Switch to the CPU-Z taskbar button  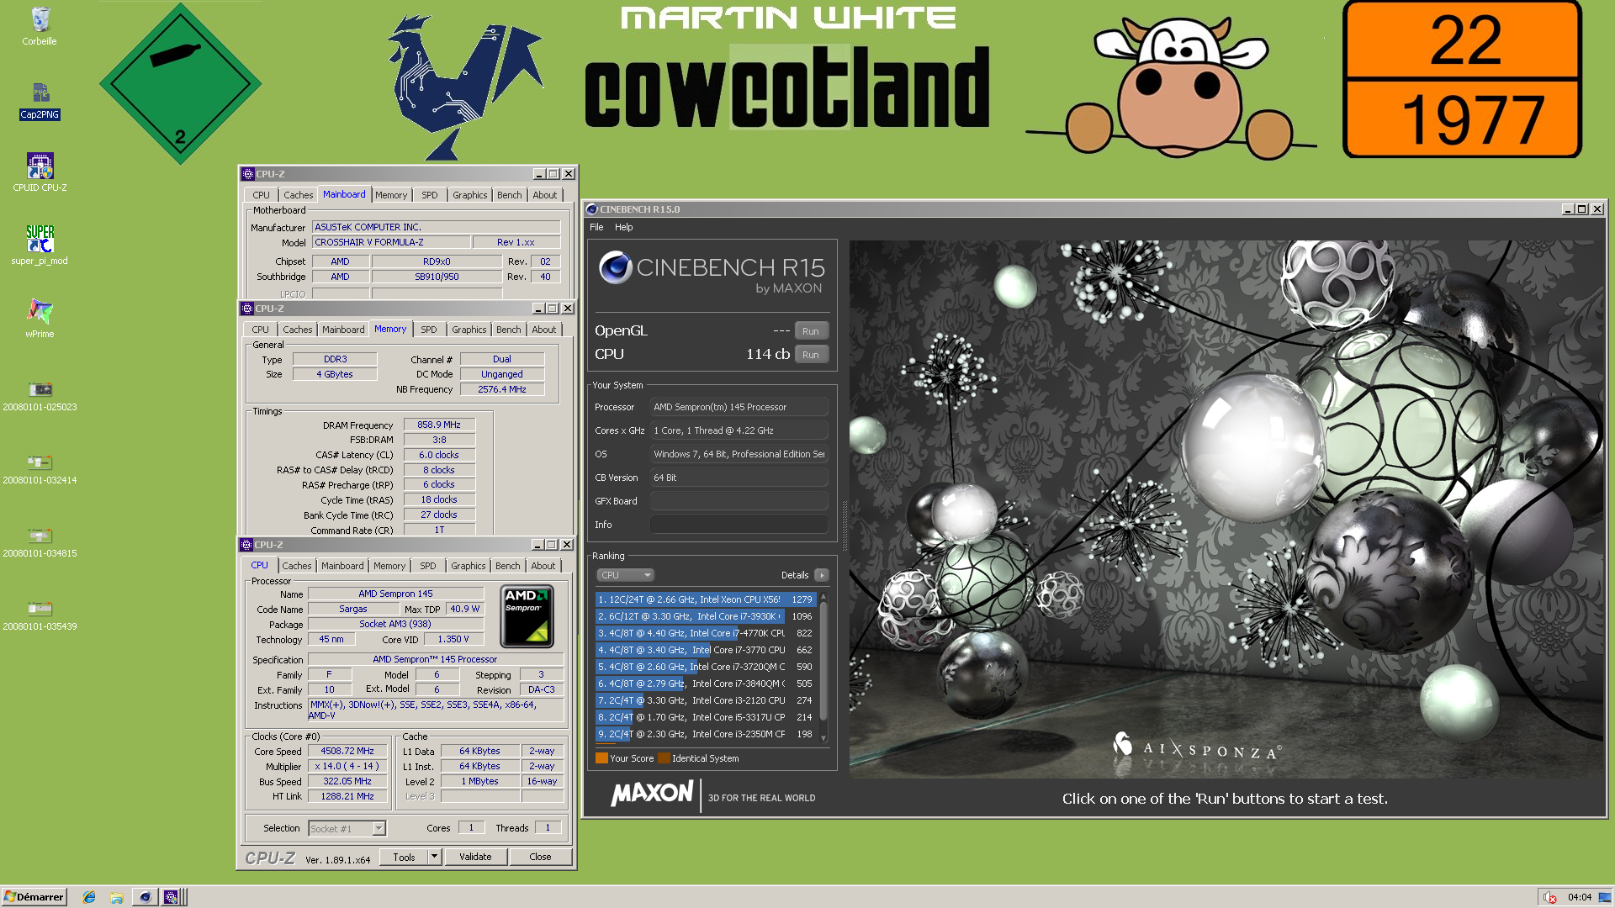(171, 897)
